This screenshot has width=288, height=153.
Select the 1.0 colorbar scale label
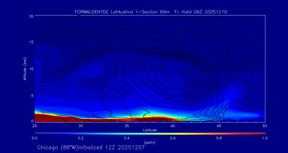click(x=265, y=138)
